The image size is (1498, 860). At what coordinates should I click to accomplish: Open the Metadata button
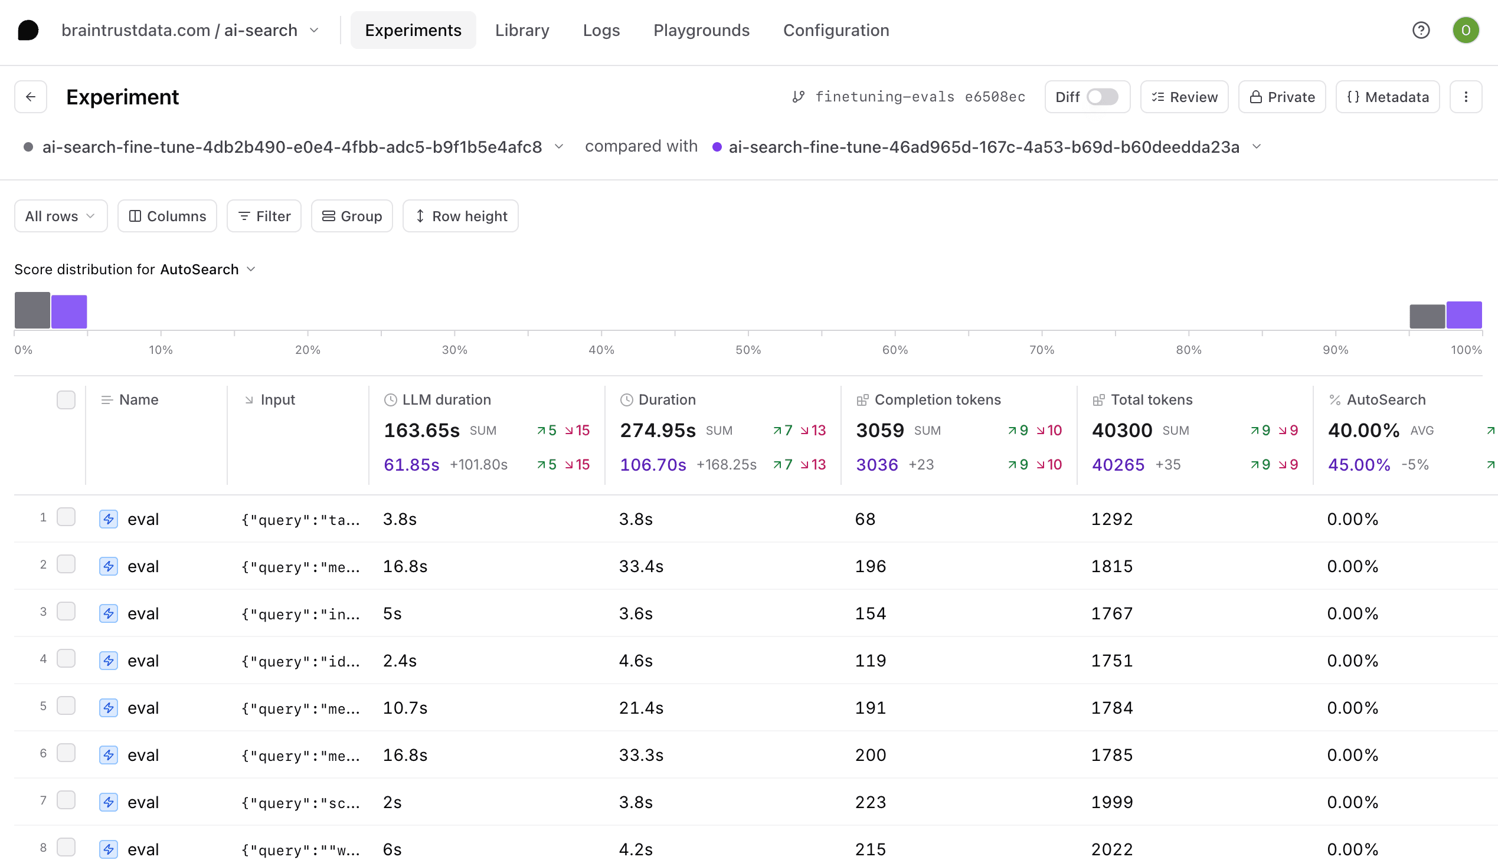(1388, 97)
